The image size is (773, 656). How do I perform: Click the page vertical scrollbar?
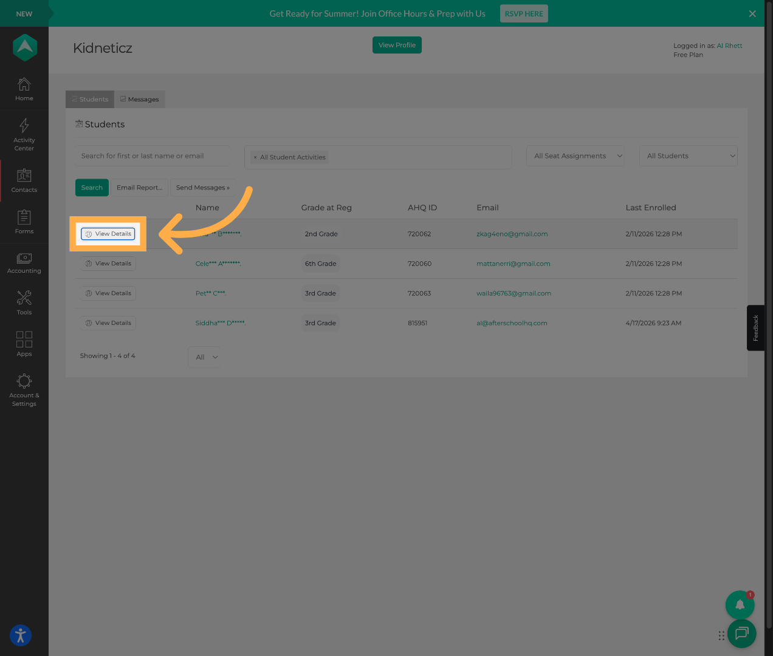tap(769, 316)
